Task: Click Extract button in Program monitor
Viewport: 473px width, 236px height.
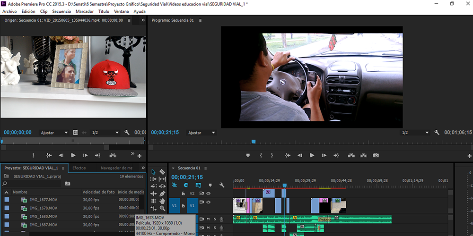Action: tap(363, 155)
